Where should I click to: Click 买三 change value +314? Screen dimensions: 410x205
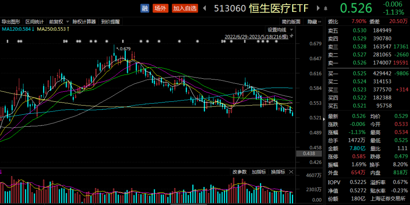pyautogui.click(x=401, y=90)
